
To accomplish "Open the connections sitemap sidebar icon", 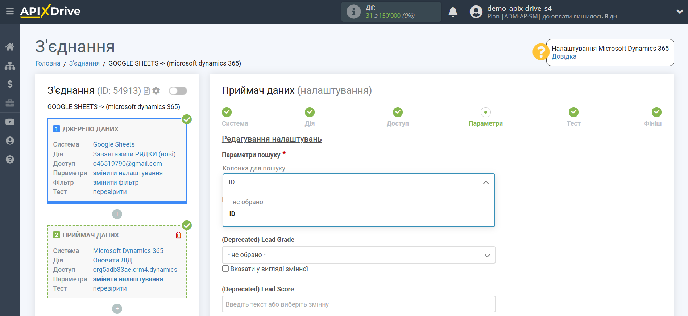I will (10, 66).
